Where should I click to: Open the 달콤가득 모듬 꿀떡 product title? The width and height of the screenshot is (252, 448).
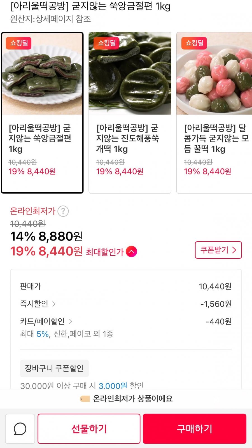[216, 139]
